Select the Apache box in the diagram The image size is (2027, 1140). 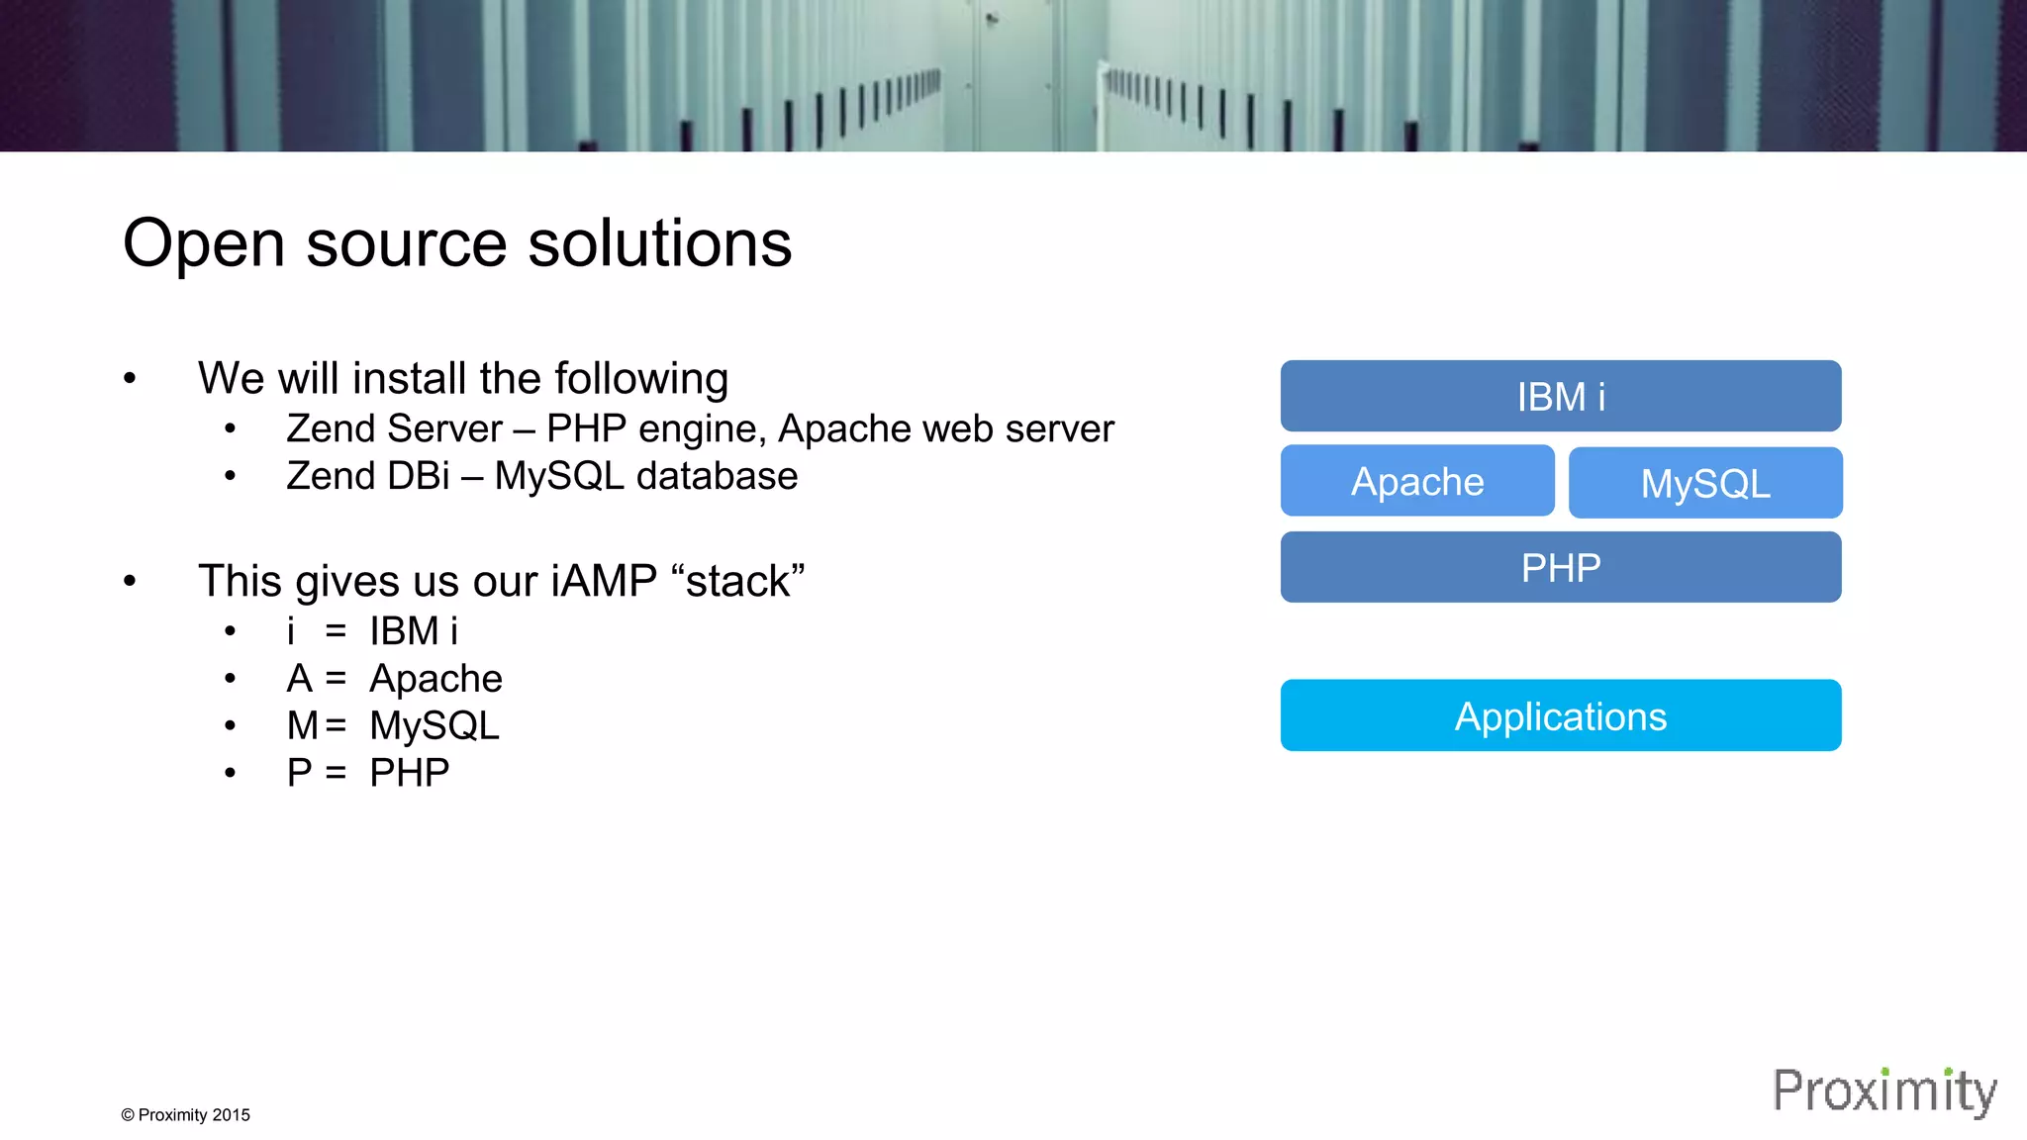(x=1417, y=481)
